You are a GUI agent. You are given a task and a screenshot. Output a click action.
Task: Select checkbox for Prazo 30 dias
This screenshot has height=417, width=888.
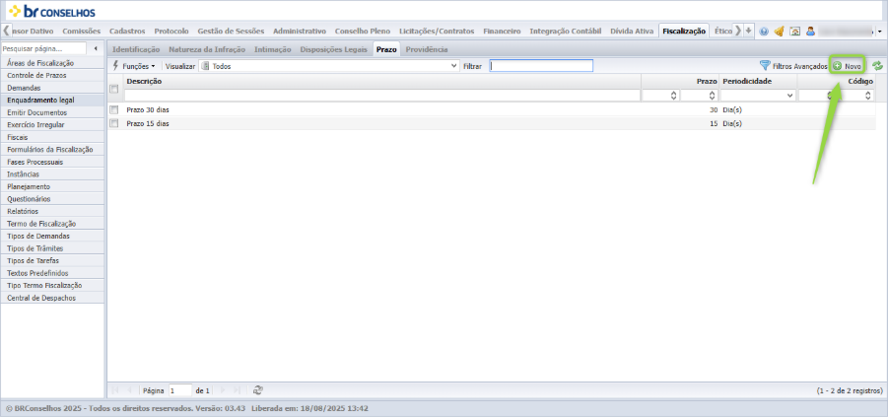(114, 109)
